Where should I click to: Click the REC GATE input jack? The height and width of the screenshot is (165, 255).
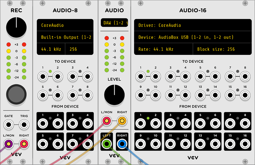click(x=8, y=124)
